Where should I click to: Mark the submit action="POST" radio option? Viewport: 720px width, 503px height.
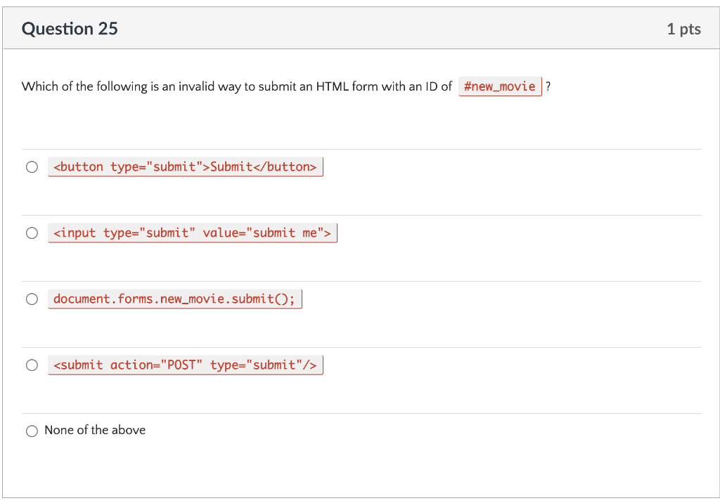pyautogui.click(x=32, y=365)
